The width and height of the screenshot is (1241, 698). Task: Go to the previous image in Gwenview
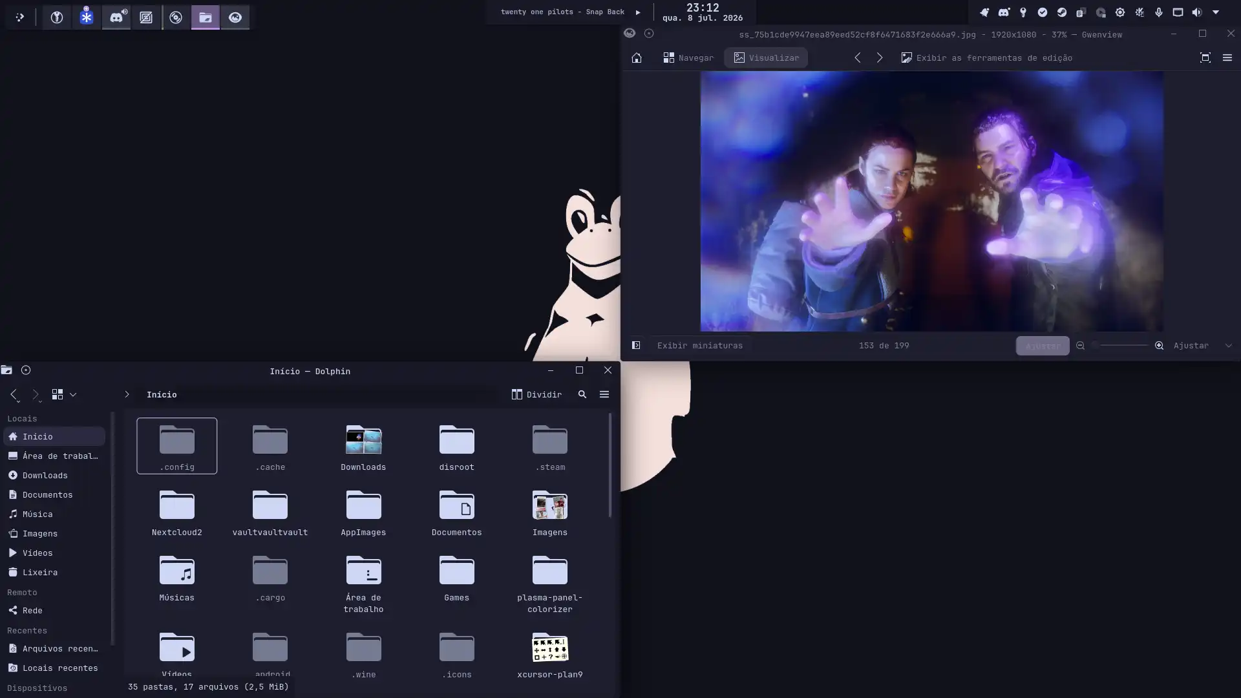[x=858, y=58]
